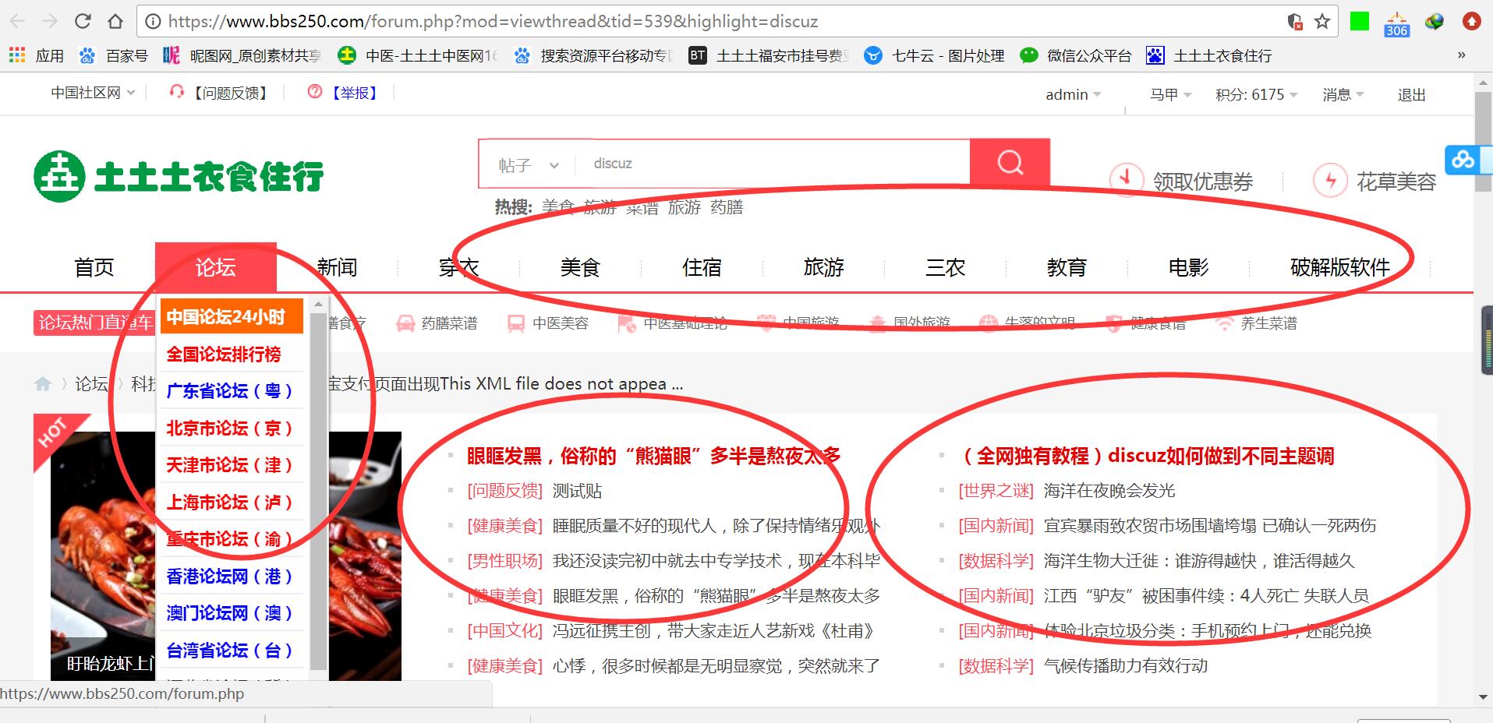The image size is (1493, 723).
Task: Open the 教育 nav tab
Action: [x=1067, y=267]
